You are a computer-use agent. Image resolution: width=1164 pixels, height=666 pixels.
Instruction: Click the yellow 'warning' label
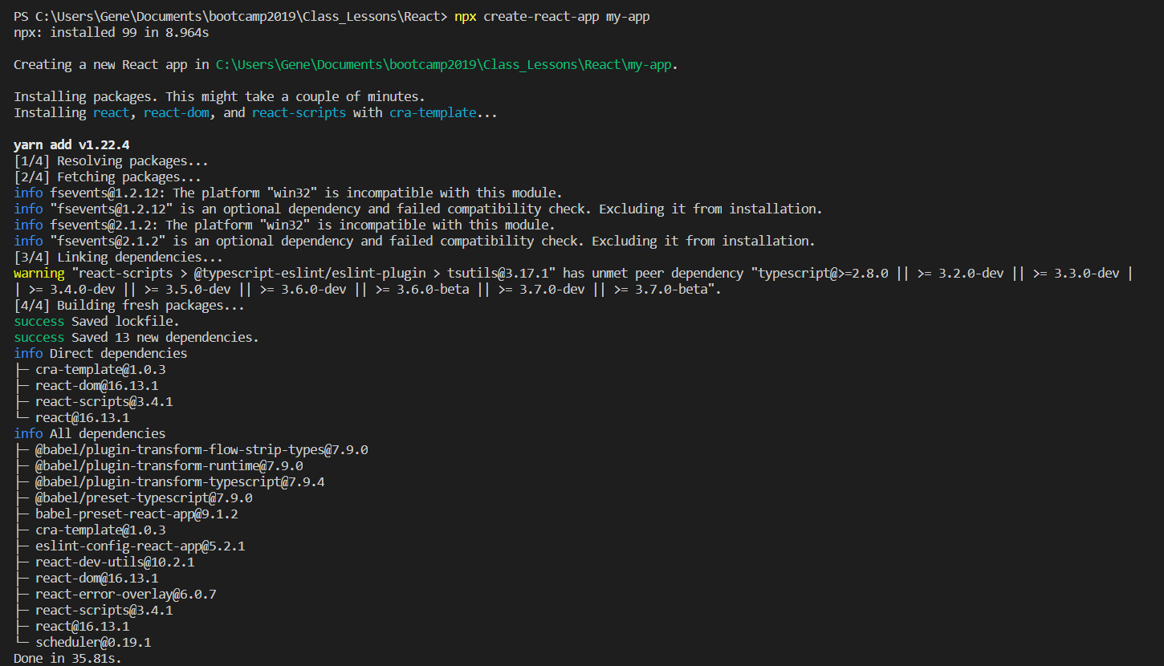[39, 274]
